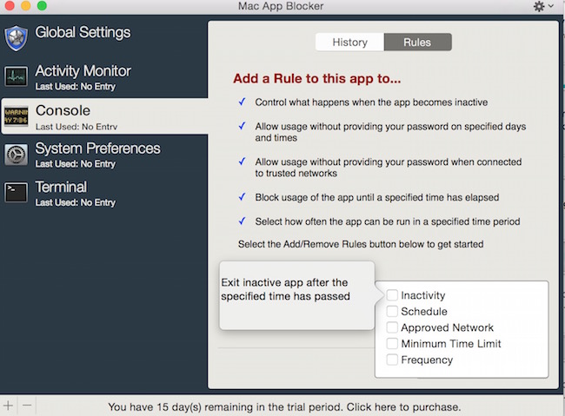The width and height of the screenshot is (565, 416).
Task: Click the plus icon to add app
Action: (9, 406)
